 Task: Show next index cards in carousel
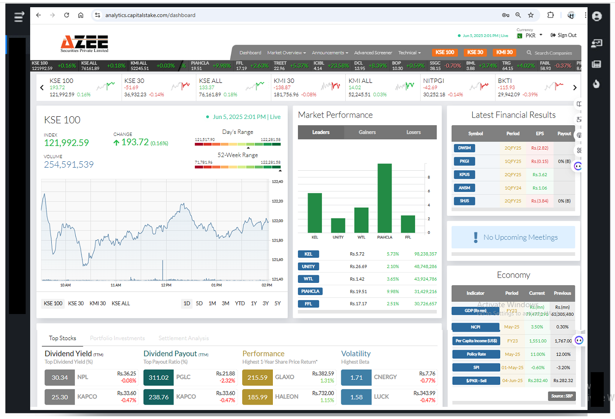pyautogui.click(x=575, y=88)
